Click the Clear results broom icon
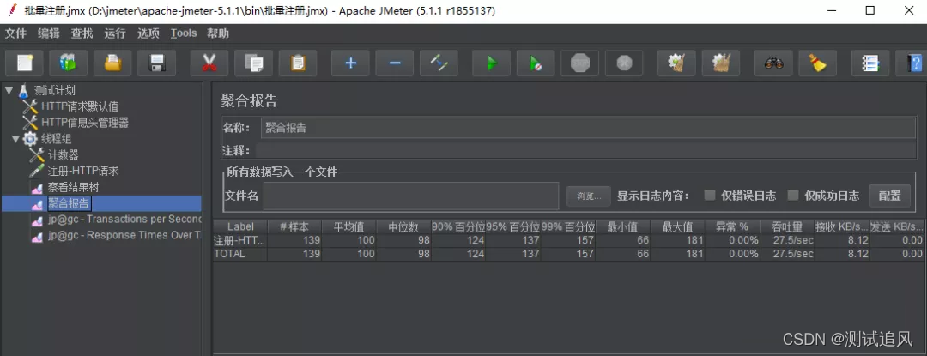The width and height of the screenshot is (927, 356). [x=677, y=63]
